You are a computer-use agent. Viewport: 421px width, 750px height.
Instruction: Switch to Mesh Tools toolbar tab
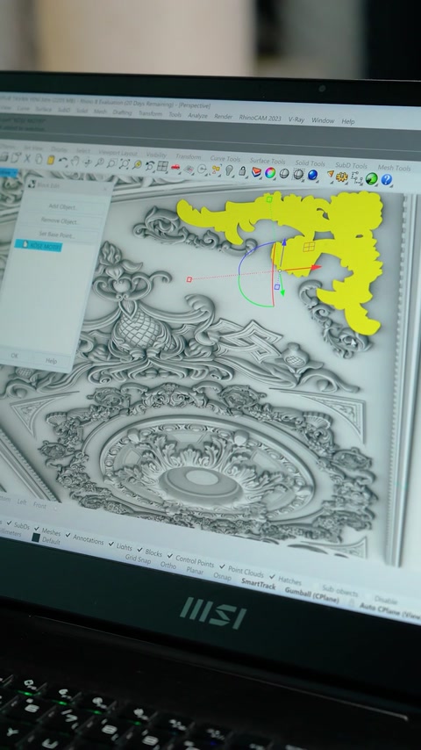pyautogui.click(x=394, y=168)
